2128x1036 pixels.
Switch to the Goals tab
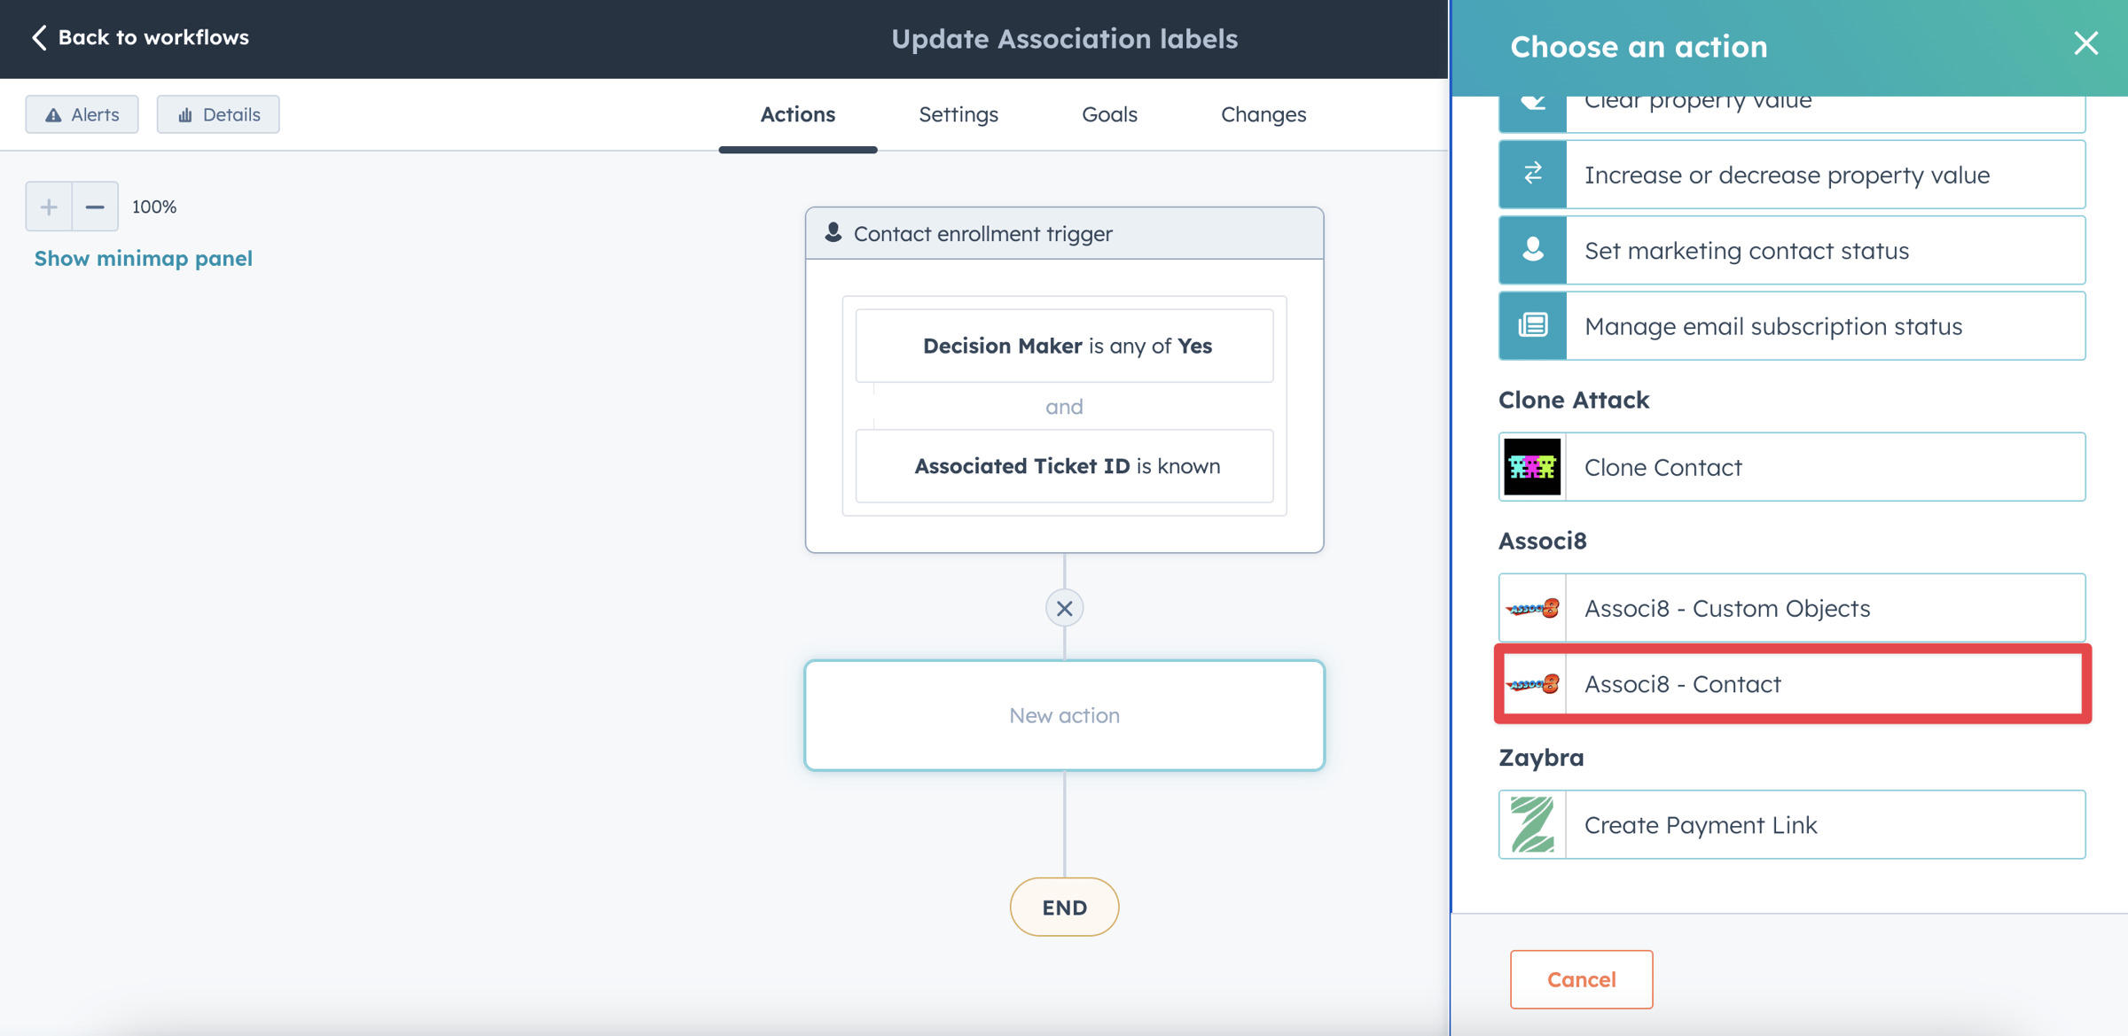[x=1109, y=113]
